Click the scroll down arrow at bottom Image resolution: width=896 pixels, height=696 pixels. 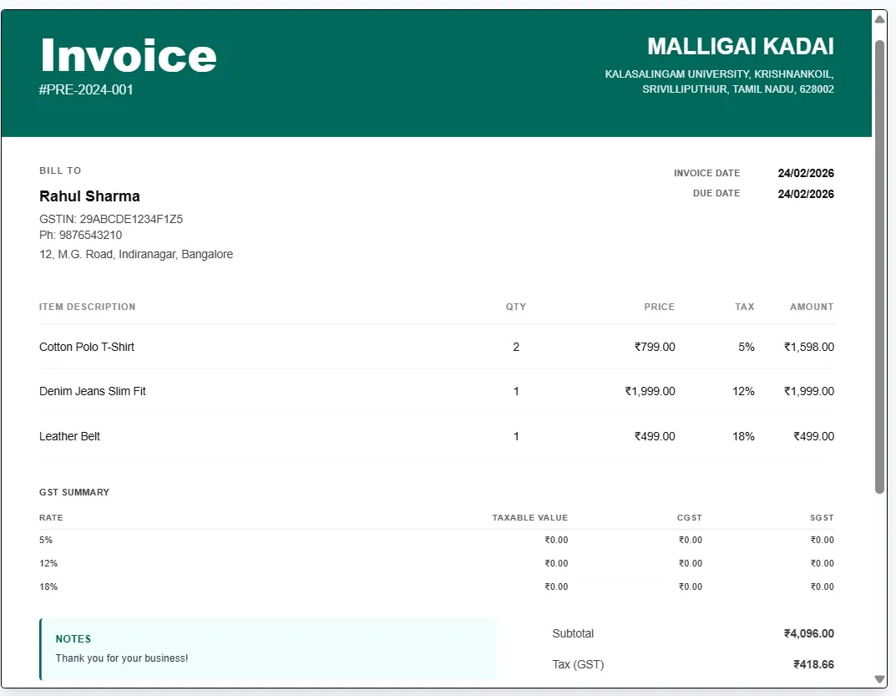[879, 678]
